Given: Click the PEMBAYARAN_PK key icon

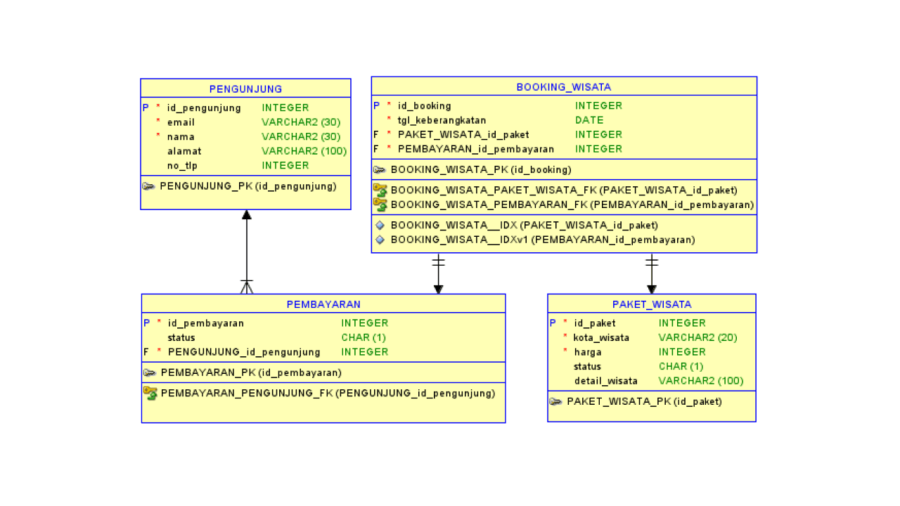Looking at the screenshot, I should pyautogui.click(x=150, y=372).
